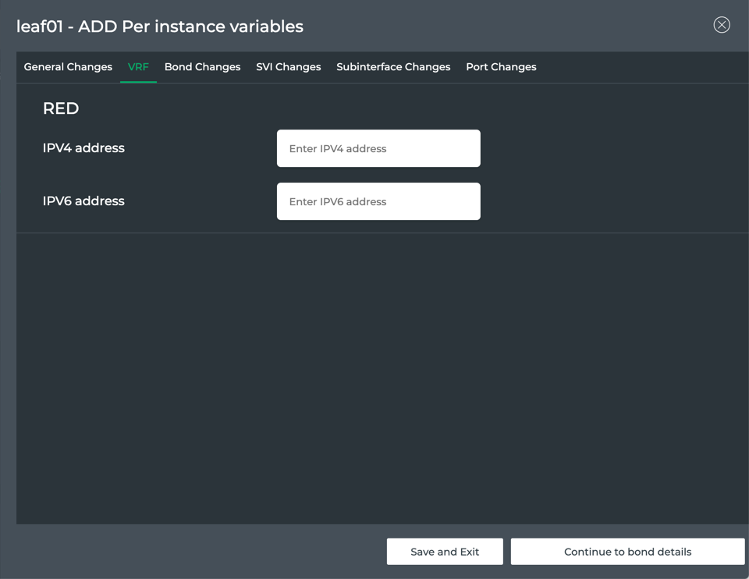Click the dialog title text
The image size is (749, 579).
click(160, 27)
